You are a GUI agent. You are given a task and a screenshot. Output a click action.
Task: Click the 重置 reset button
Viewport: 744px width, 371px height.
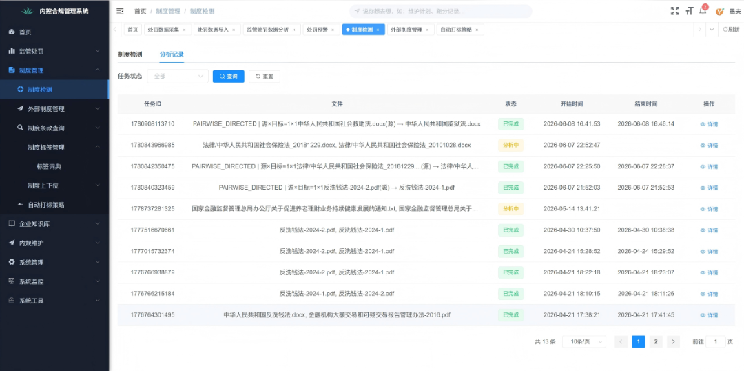click(265, 76)
